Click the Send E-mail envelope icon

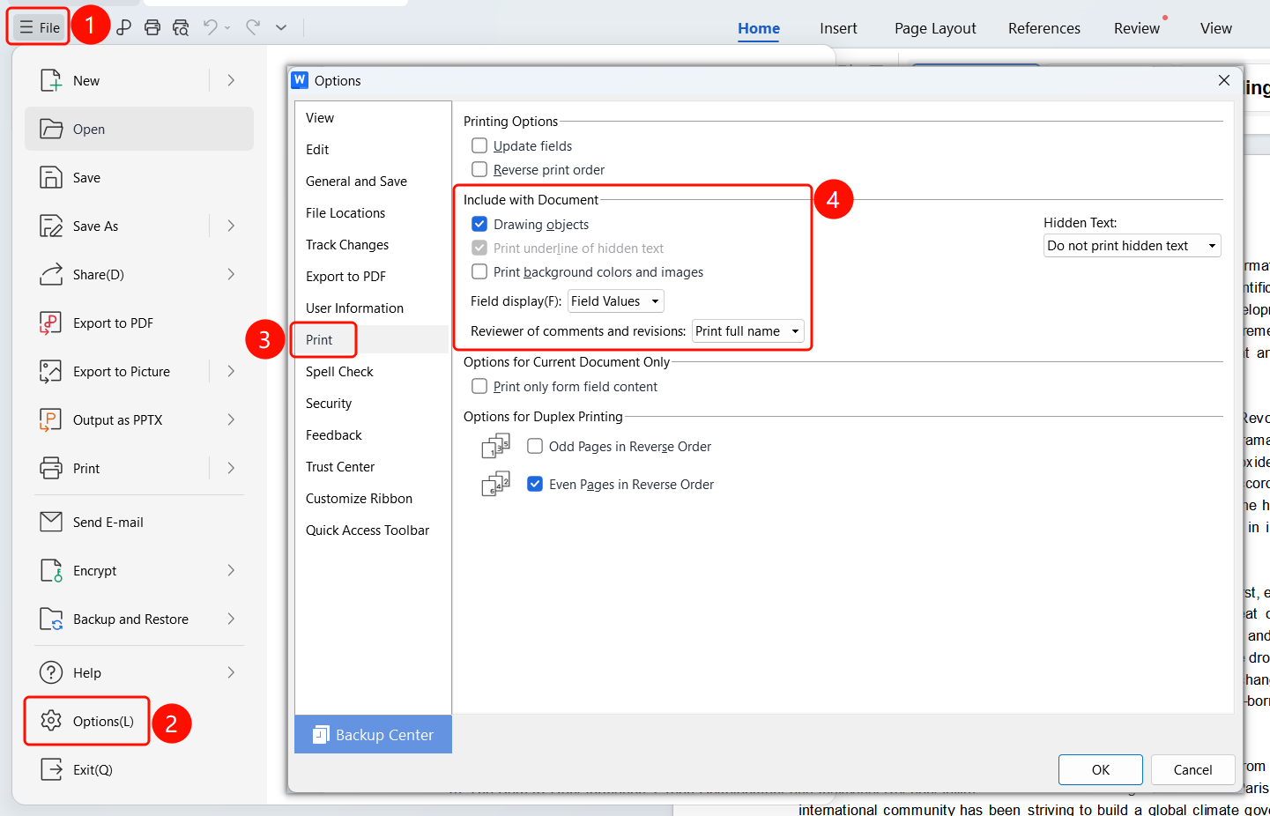pyautogui.click(x=50, y=523)
